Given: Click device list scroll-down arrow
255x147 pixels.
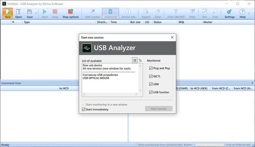Looking at the screenshot, I should pyautogui.click(x=140, y=91).
